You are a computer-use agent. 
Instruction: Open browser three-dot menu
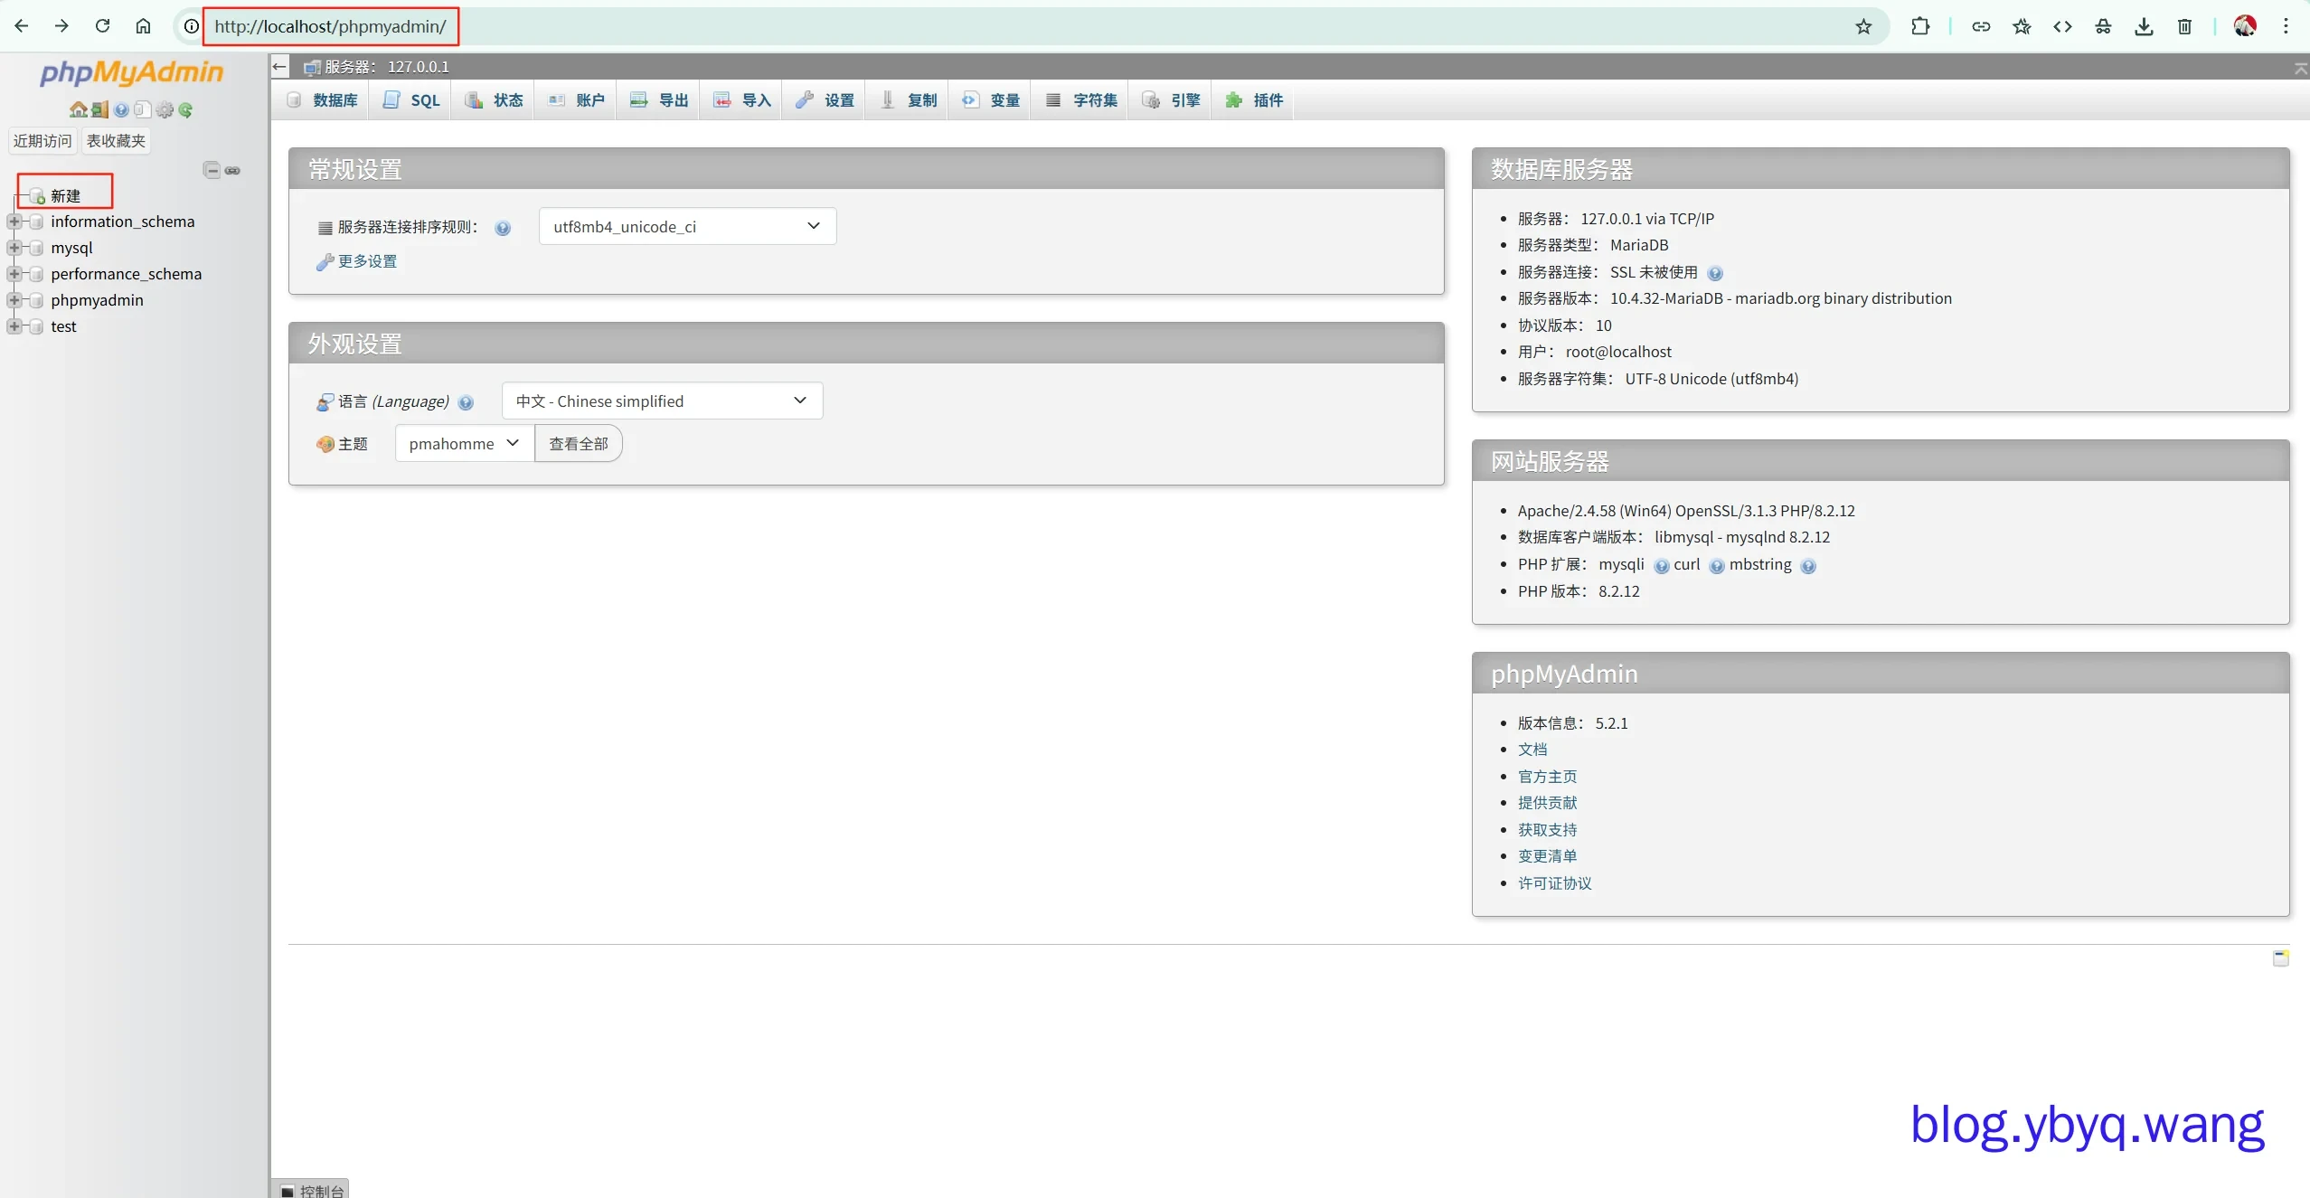click(2286, 26)
